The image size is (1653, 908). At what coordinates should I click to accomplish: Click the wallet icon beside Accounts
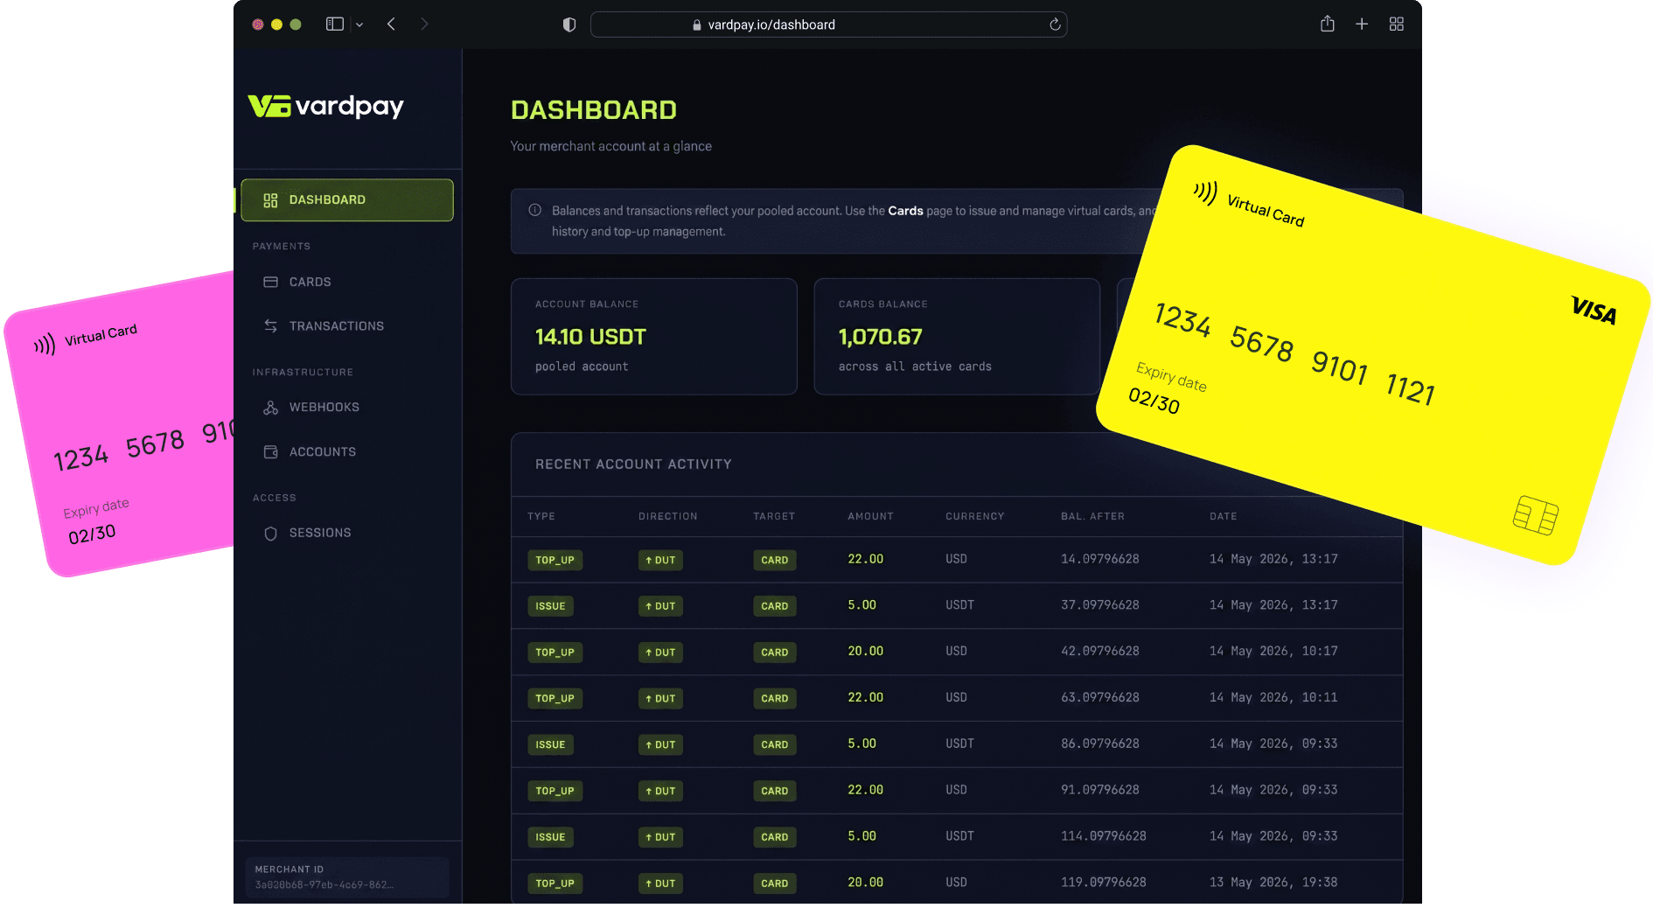pyautogui.click(x=270, y=452)
